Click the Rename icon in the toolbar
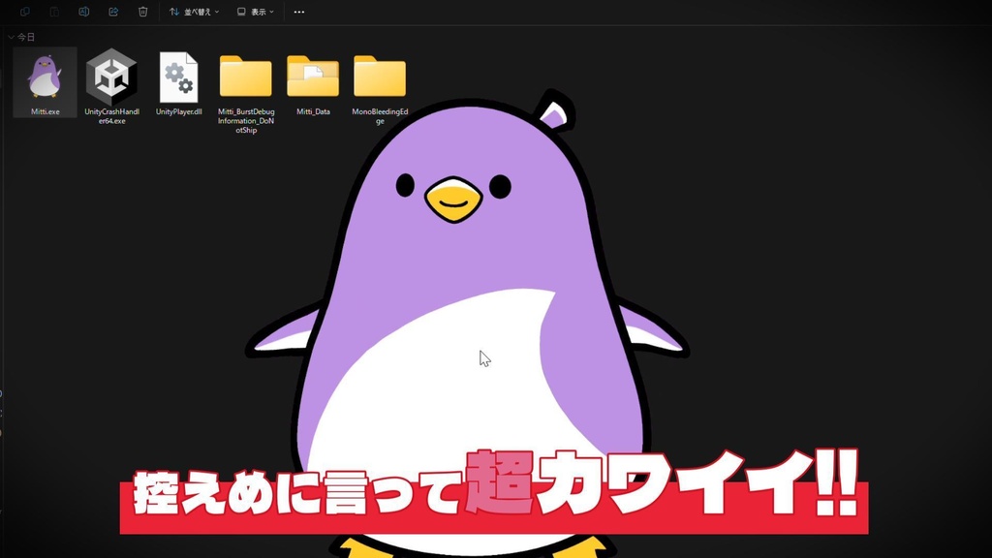 (84, 12)
